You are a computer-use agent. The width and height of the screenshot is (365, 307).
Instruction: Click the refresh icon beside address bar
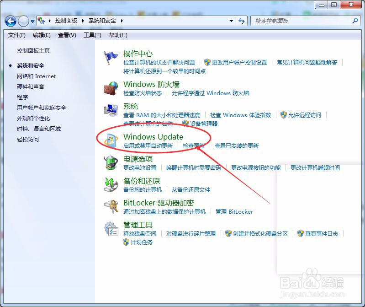tap(242, 21)
